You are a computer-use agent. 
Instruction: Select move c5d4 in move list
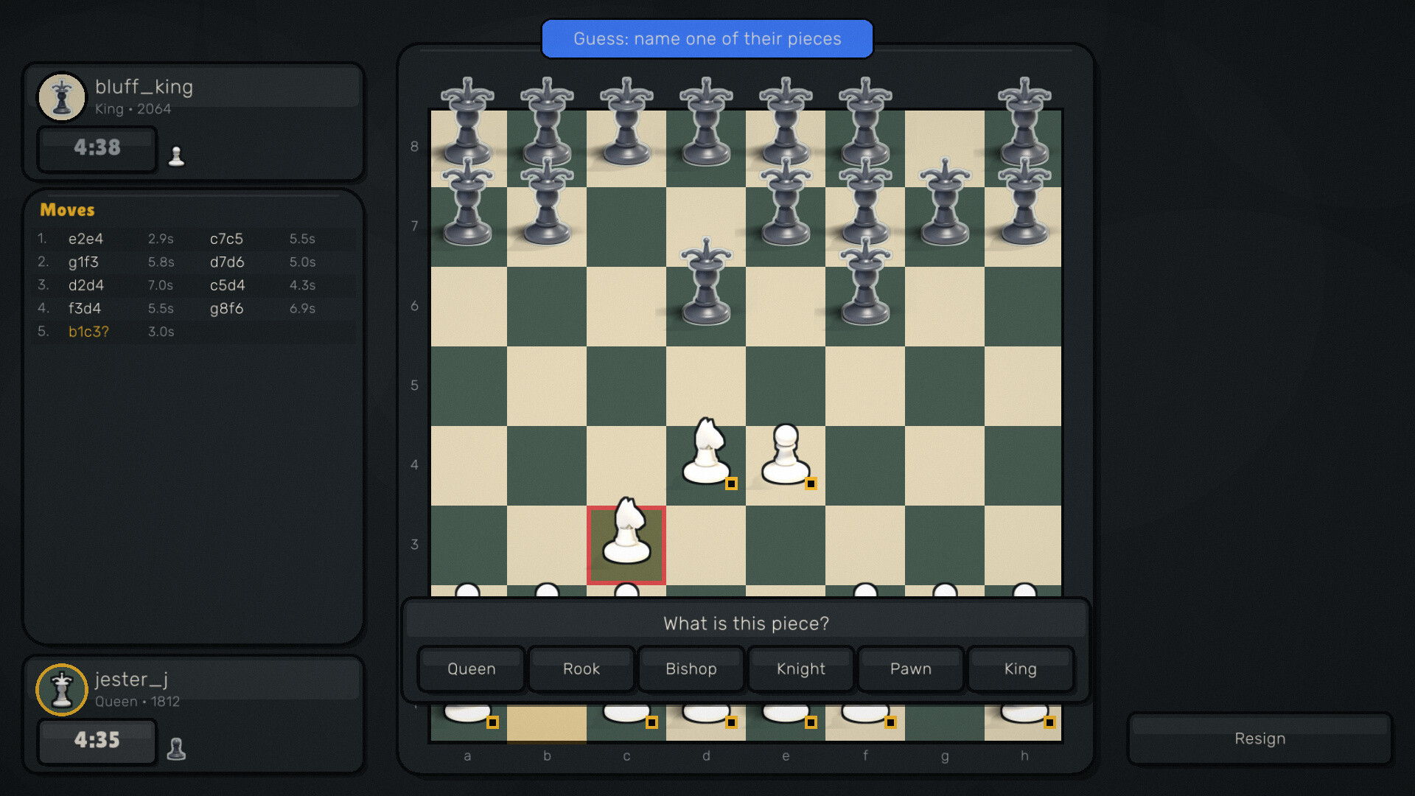(x=227, y=285)
